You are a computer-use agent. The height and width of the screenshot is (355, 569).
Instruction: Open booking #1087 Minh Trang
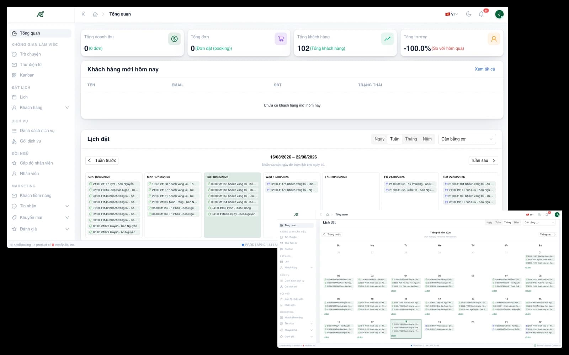(173, 202)
